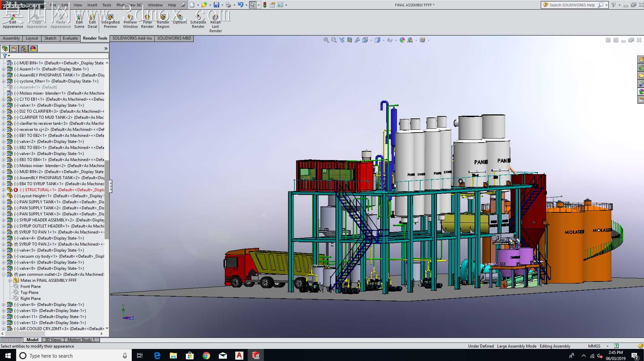
Task: Click the Rebuild traffic light icon
Action: click(x=265, y=5)
